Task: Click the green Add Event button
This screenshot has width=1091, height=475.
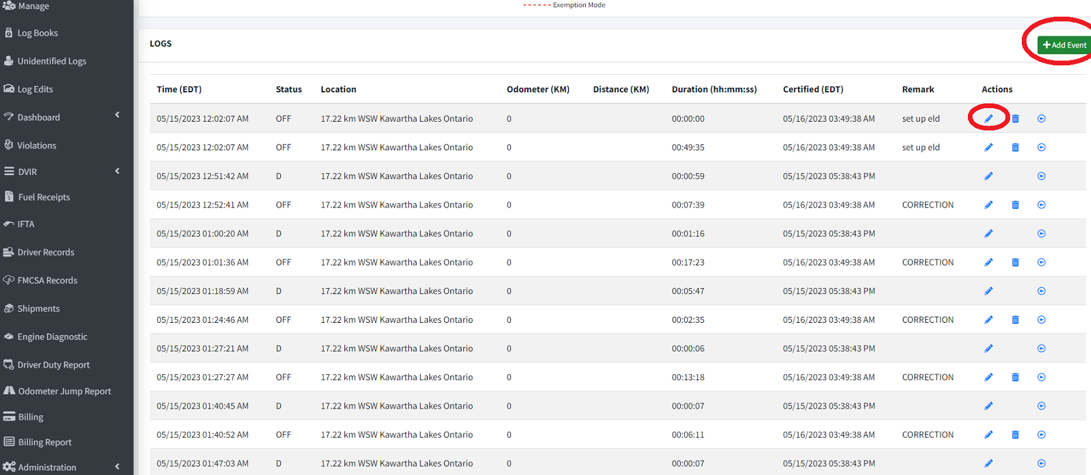Action: click(x=1064, y=45)
